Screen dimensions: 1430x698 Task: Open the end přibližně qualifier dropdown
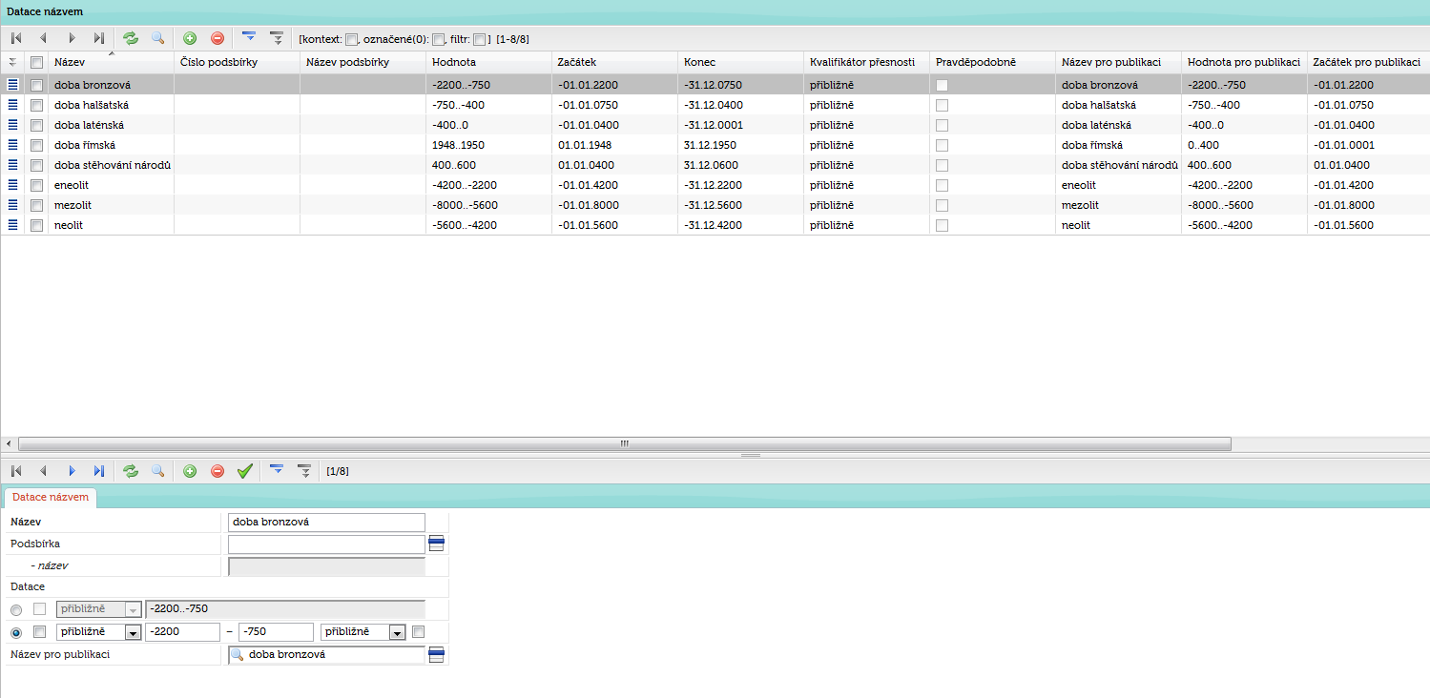tap(398, 632)
